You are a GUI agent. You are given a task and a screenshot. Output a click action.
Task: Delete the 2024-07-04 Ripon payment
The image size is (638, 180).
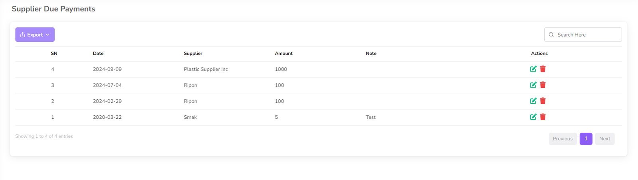[543, 85]
